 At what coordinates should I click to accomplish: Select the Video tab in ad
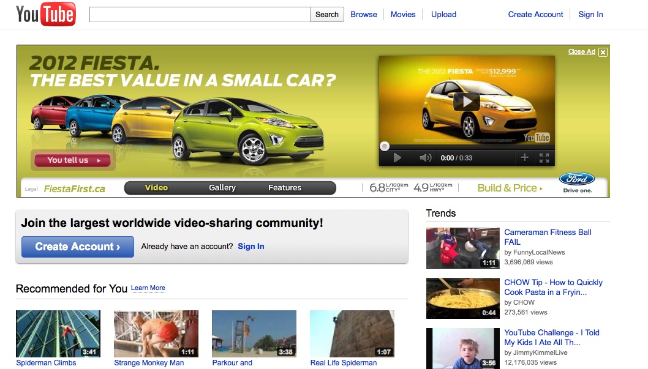point(156,188)
